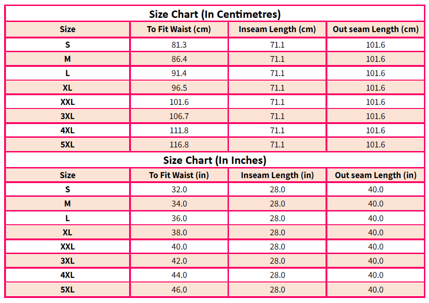Image resolution: width=429 pixels, height=303 pixels.
Task: Click the 4XL size label in inches chart
Action: tap(67, 275)
